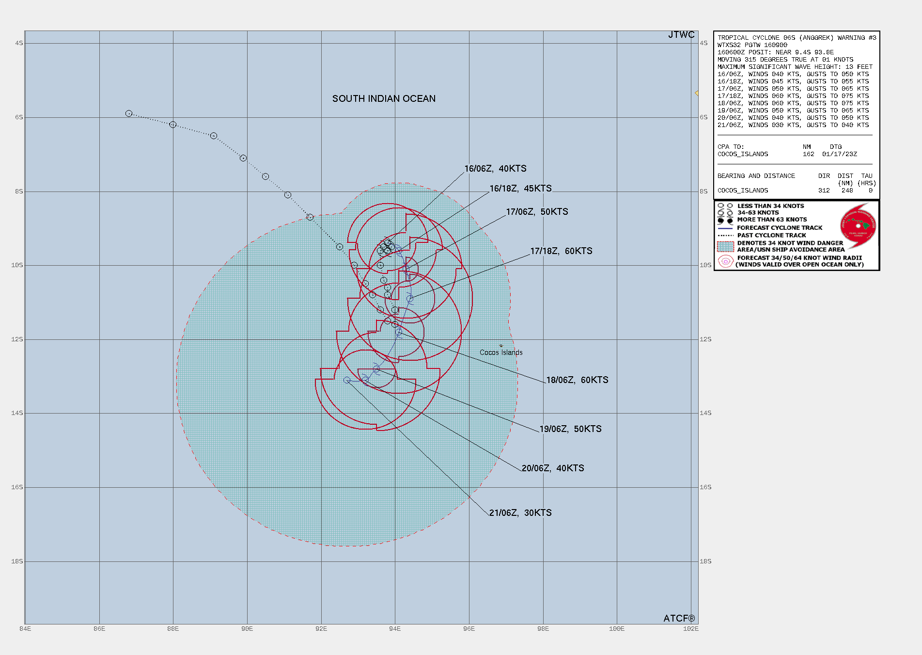Click the ATCF® label on the map
Screen dimensions: 922x655
point(679,618)
